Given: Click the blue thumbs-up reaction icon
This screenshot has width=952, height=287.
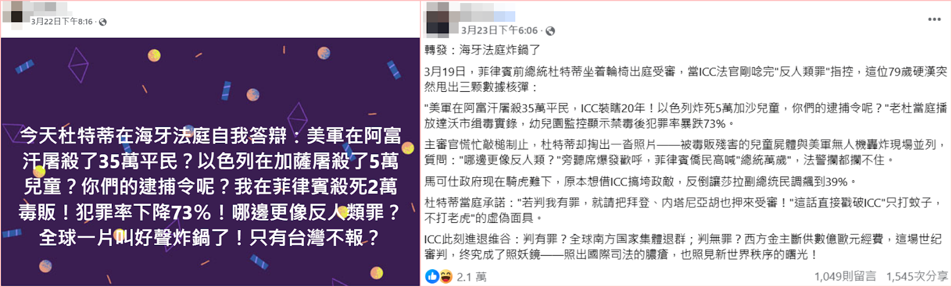Looking at the screenshot, I should (433, 276).
